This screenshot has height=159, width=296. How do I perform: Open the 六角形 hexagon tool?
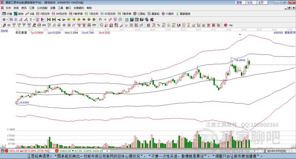pos(168,14)
